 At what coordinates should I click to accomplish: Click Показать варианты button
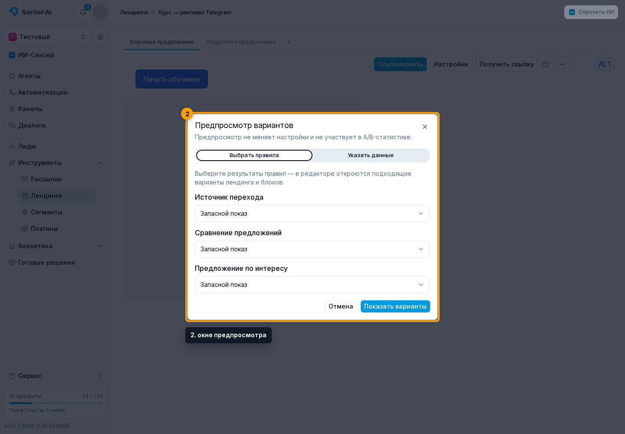tap(395, 306)
